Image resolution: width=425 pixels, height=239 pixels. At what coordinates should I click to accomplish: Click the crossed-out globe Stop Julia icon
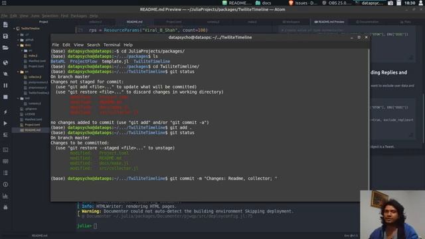(x=5, y=74)
